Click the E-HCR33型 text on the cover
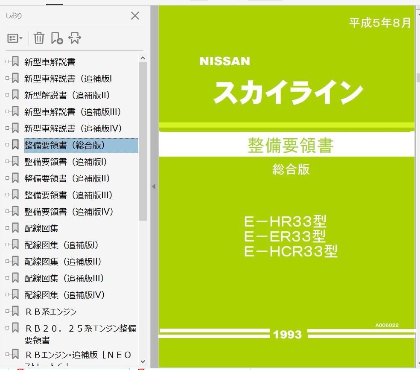 291,251
